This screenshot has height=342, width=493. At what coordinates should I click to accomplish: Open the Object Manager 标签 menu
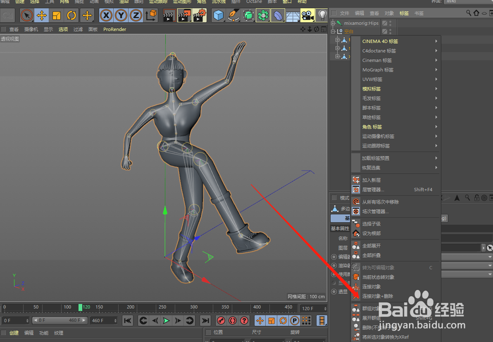[404, 13]
